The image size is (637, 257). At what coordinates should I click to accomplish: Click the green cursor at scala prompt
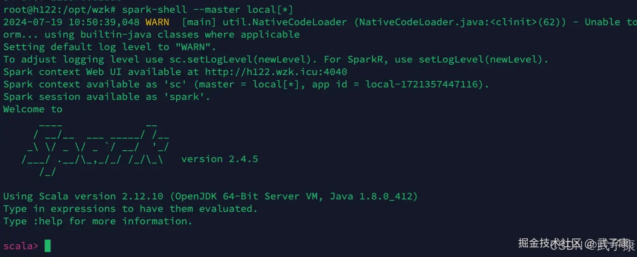[48, 246]
